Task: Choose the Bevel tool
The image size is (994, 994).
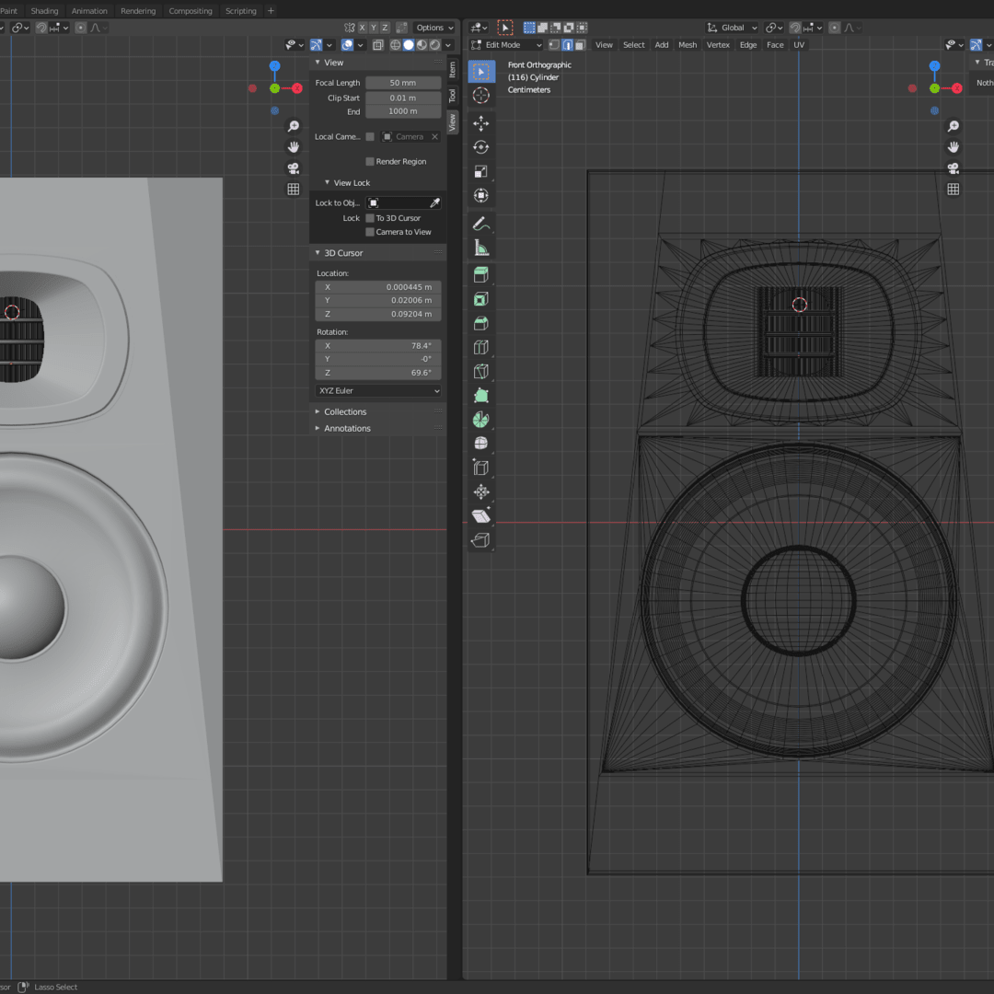Action: tap(480, 323)
